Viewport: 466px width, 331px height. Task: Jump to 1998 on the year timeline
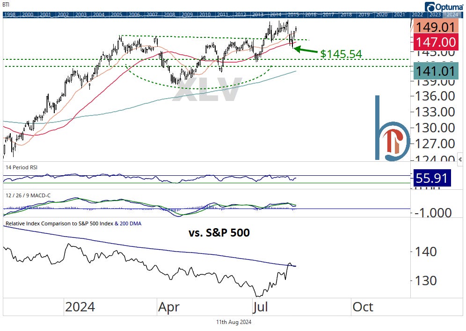point(10,14)
